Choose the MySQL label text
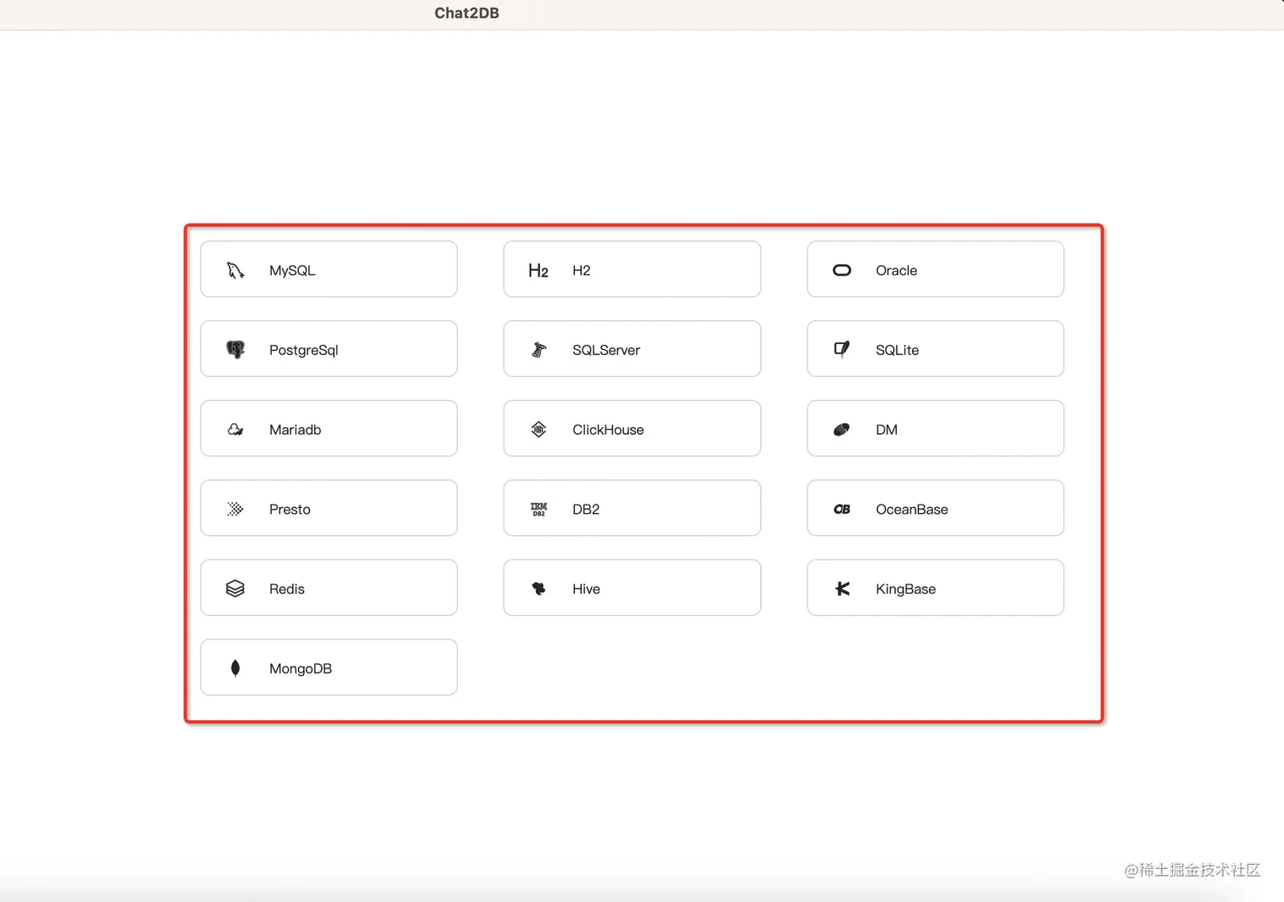 [x=292, y=270]
